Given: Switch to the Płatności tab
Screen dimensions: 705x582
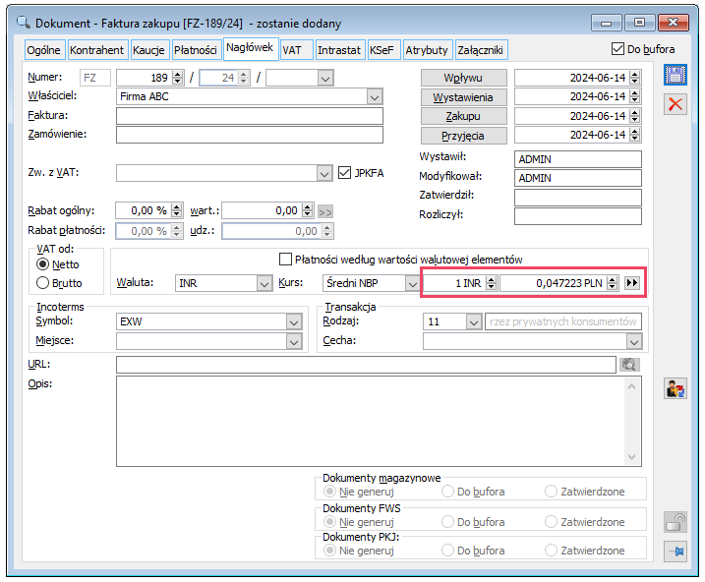Looking at the screenshot, I should (x=196, y=50).
